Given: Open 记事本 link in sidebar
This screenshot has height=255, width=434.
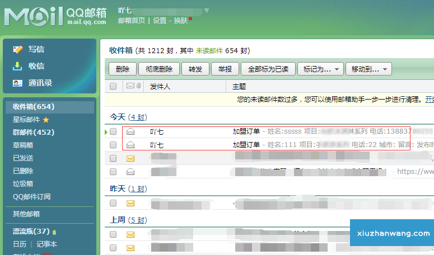Looking at the screenshot, I should click(46, 244).
